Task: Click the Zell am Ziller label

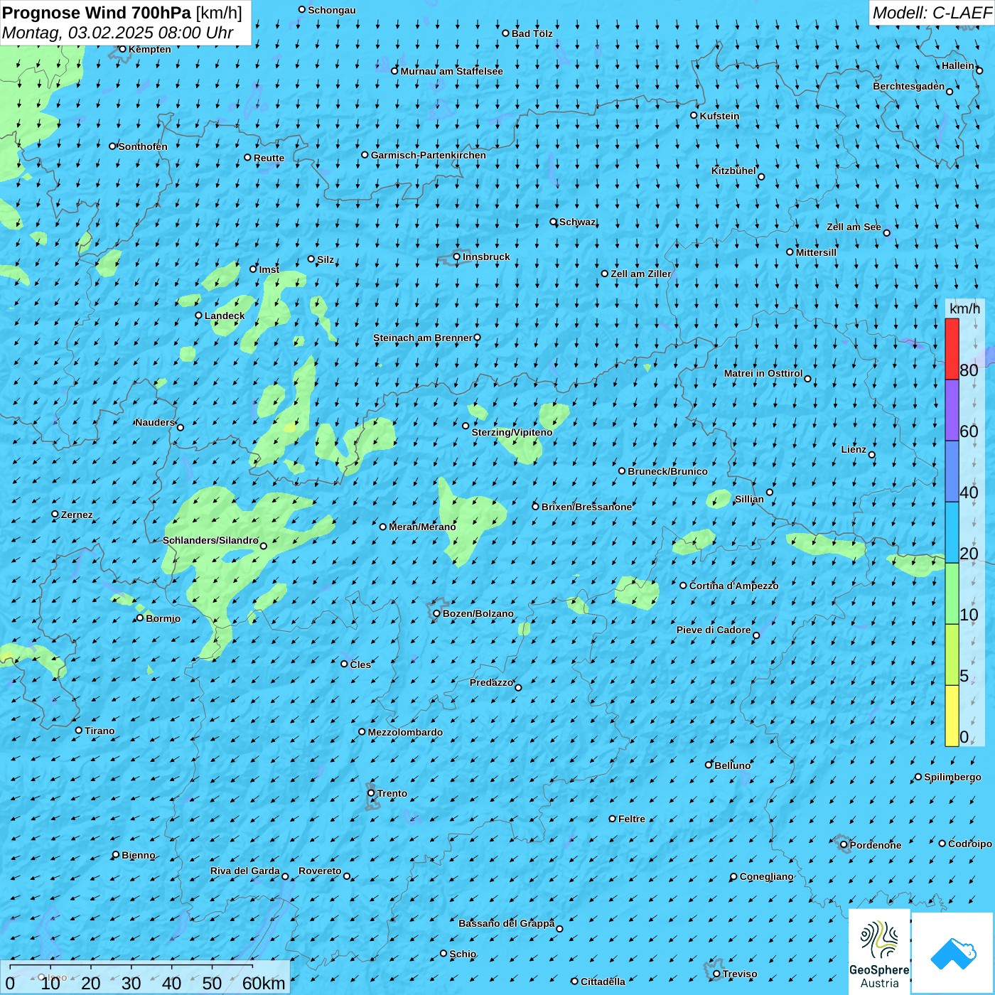Action: click(x=640, y=274)
